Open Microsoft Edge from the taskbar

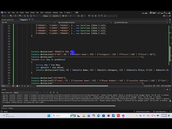click(99, 116)
